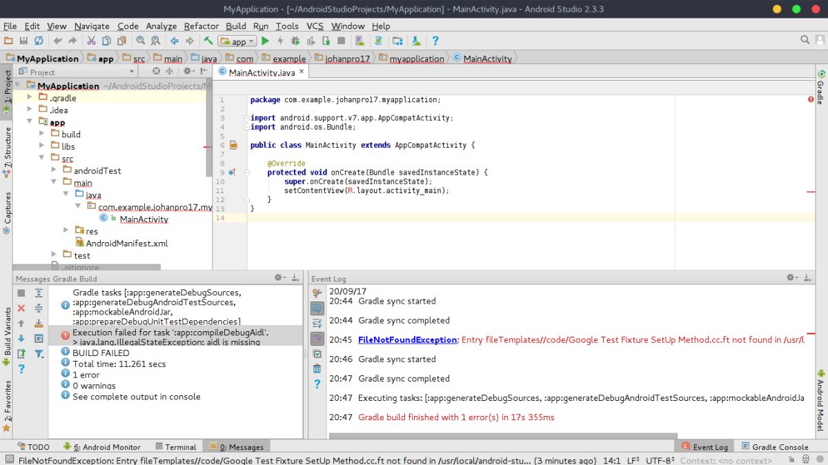The image size is (828, 465).
Task: Collapse the src folder in project tree
Action: [41, 159]
